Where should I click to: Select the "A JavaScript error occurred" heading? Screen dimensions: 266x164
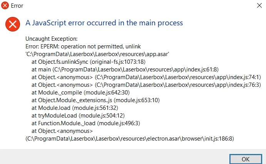(104, 23)
